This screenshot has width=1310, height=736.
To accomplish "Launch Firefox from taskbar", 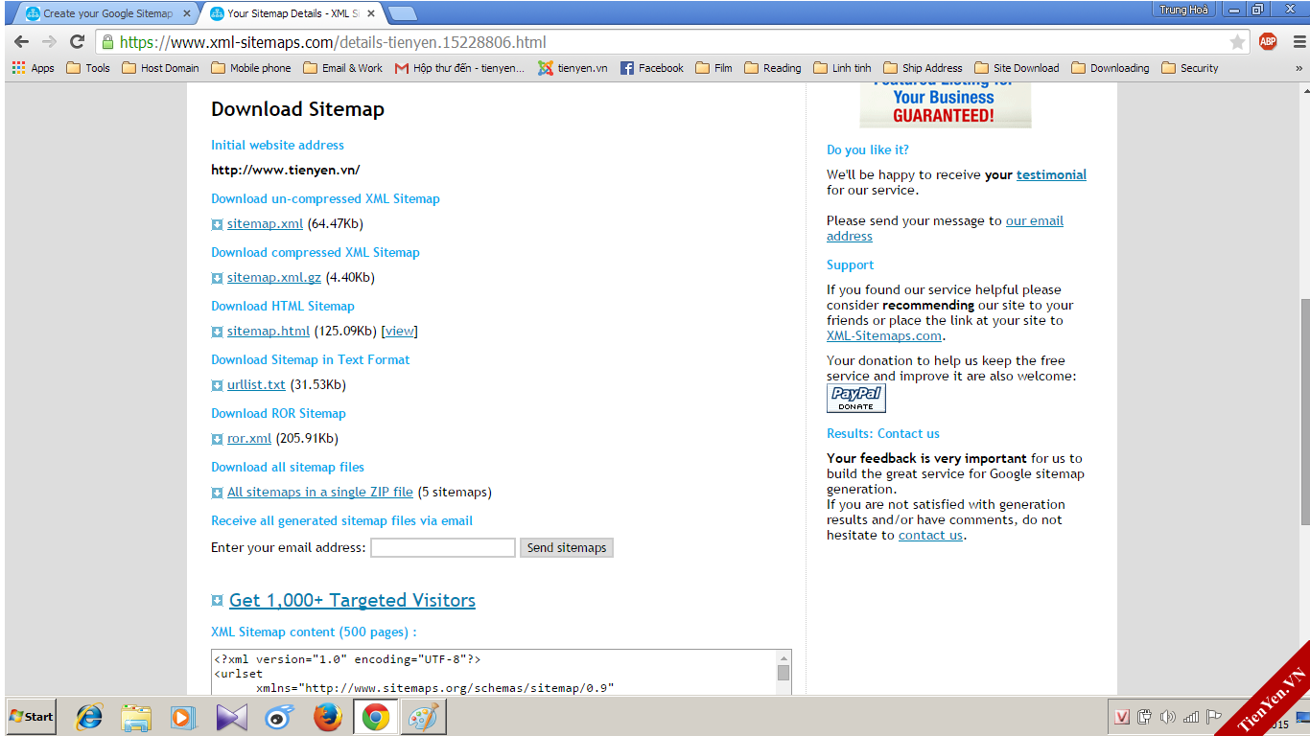I will pos(328,716).
